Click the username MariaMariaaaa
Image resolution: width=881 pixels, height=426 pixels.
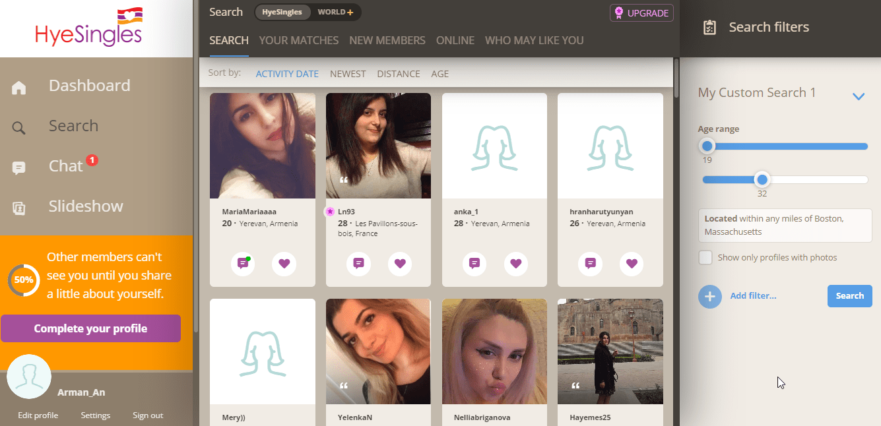[249, 212]
